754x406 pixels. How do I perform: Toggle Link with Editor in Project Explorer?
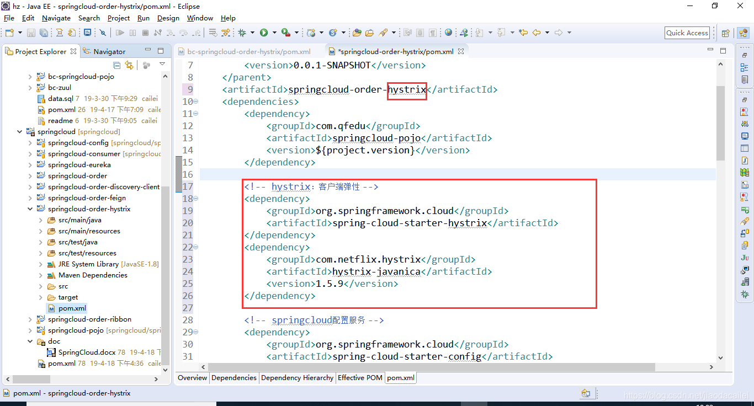coord(129,65)
